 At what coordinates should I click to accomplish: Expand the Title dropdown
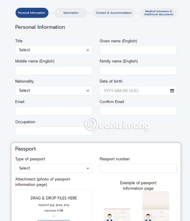pos(53,50)
